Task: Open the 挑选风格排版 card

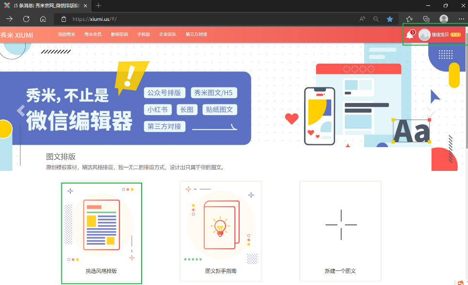Action: pos(101,232)
